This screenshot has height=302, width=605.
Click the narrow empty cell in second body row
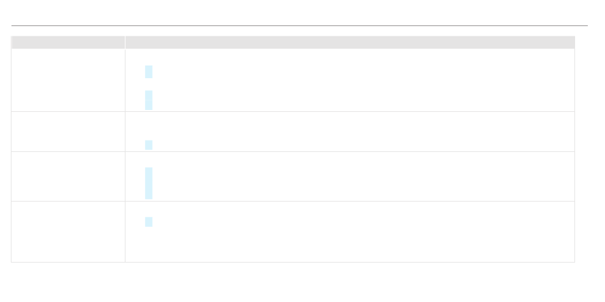point(68,132)
